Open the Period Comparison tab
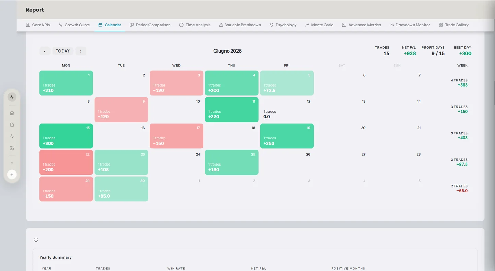The height and width of the screenshot is (271, 495). click(x=150, y=25)
